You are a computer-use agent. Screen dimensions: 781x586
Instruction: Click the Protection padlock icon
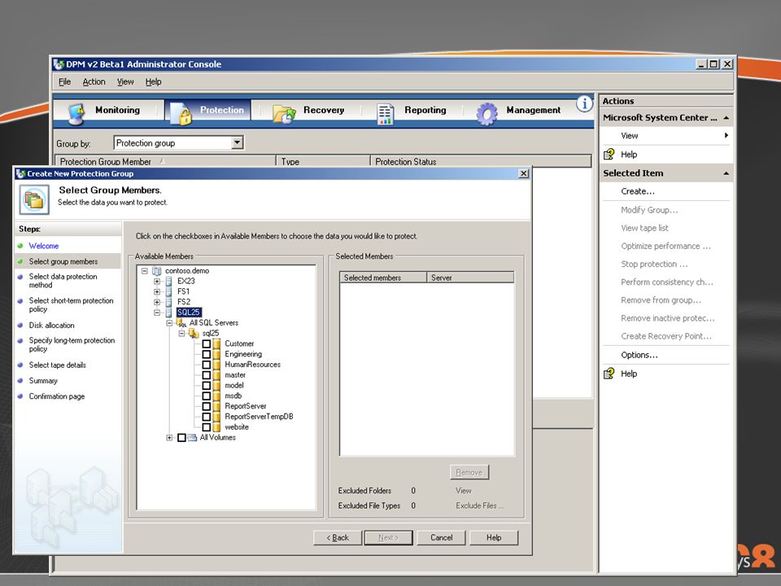181,114
